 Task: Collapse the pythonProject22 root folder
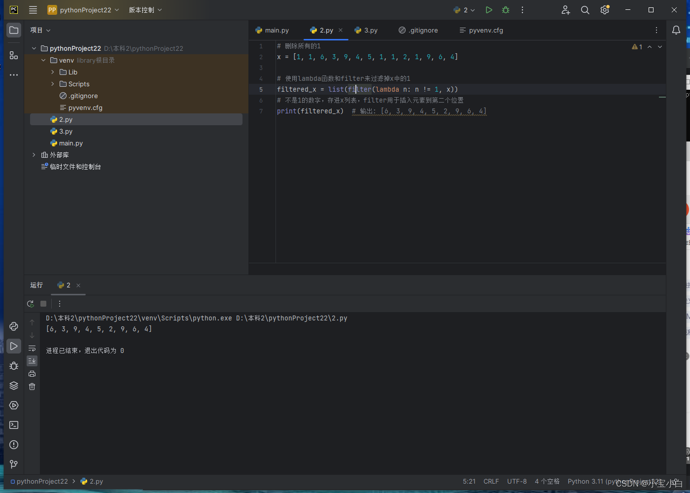(34, 48)
